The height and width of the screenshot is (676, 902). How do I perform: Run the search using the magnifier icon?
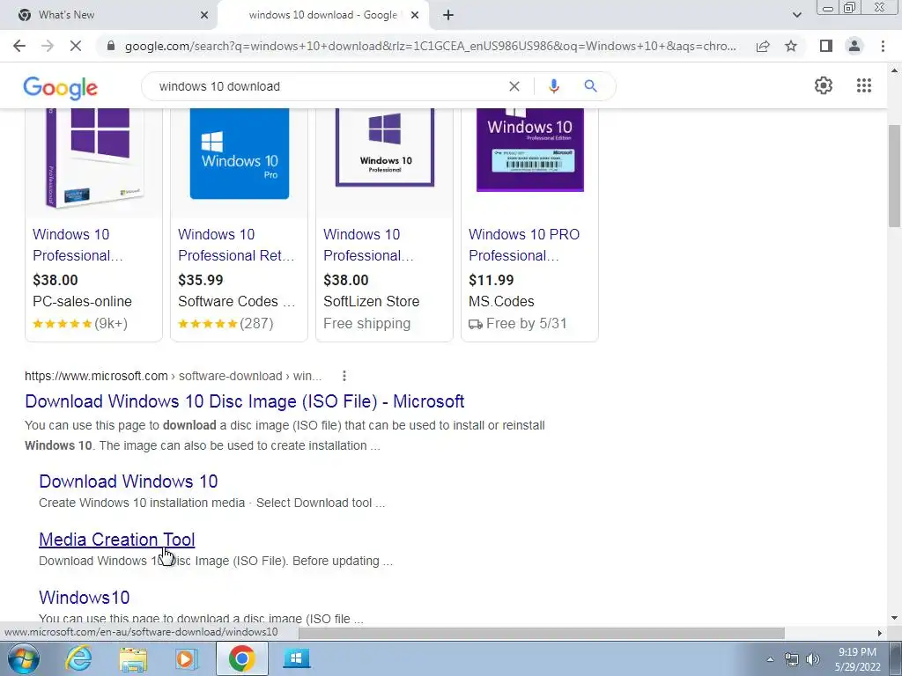tap(590, 86)
